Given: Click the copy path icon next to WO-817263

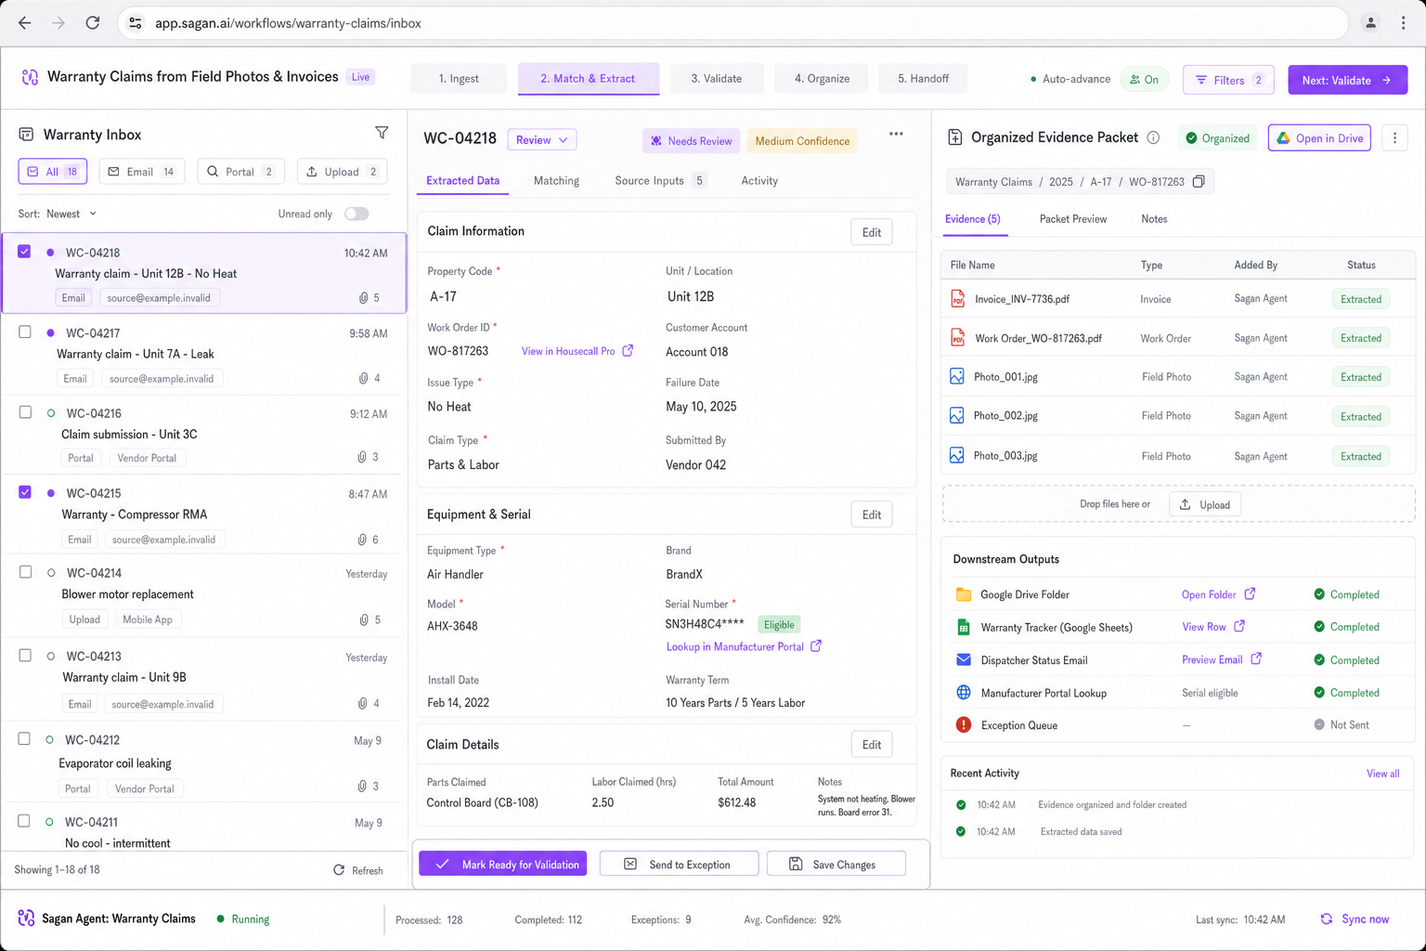Looking at the screenshot, I should click(x=1199, y=181).
